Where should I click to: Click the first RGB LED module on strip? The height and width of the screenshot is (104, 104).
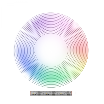(x=39, y=93)
